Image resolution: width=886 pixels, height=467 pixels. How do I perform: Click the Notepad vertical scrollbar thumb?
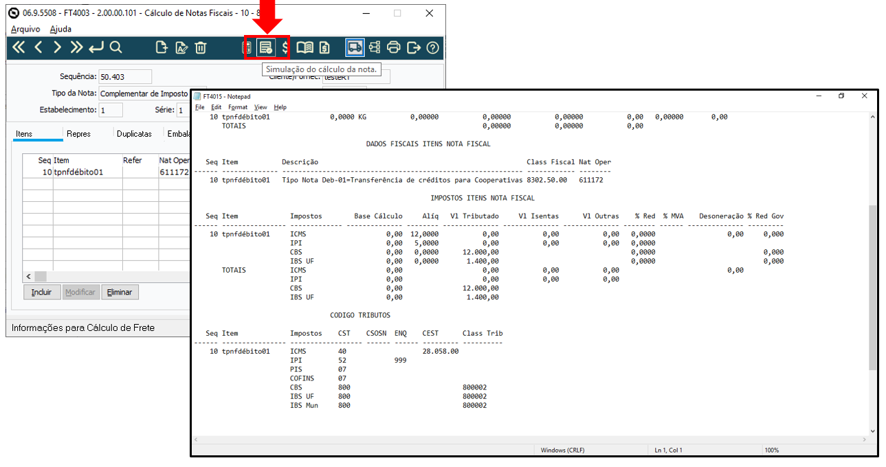(x=873, y=287)
